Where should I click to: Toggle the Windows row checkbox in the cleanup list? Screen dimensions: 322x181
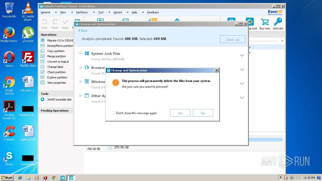[80, 81]
